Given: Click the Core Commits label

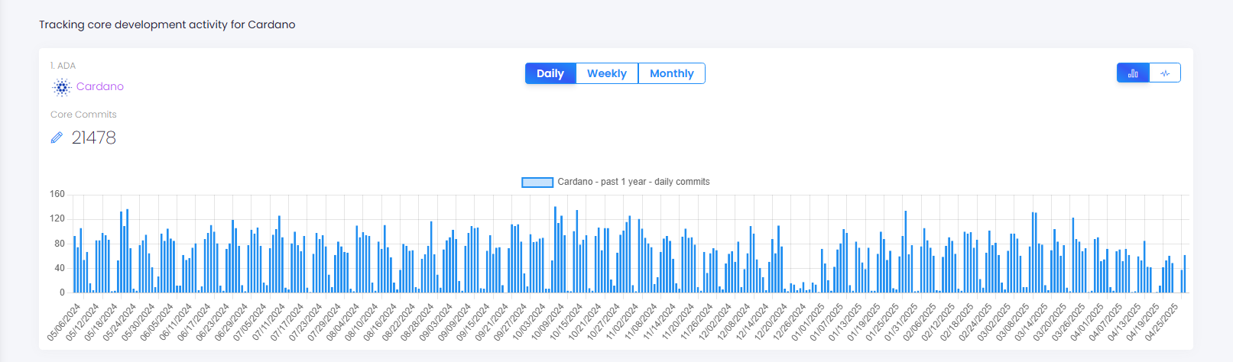Looking at the screenshot, I should click(83, 115).
